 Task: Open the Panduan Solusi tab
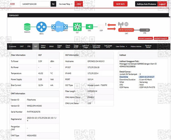tap(148, 46)
